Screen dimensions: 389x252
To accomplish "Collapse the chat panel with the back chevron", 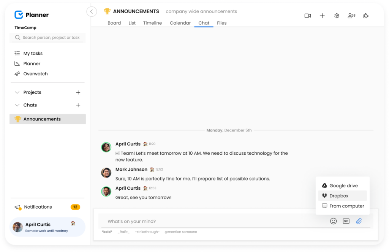I will 92,11.
